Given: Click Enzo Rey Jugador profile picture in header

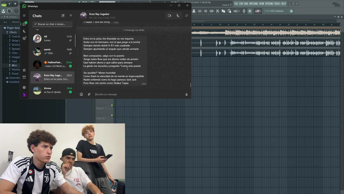Looking at the screenshot, I should coord(83,16).
